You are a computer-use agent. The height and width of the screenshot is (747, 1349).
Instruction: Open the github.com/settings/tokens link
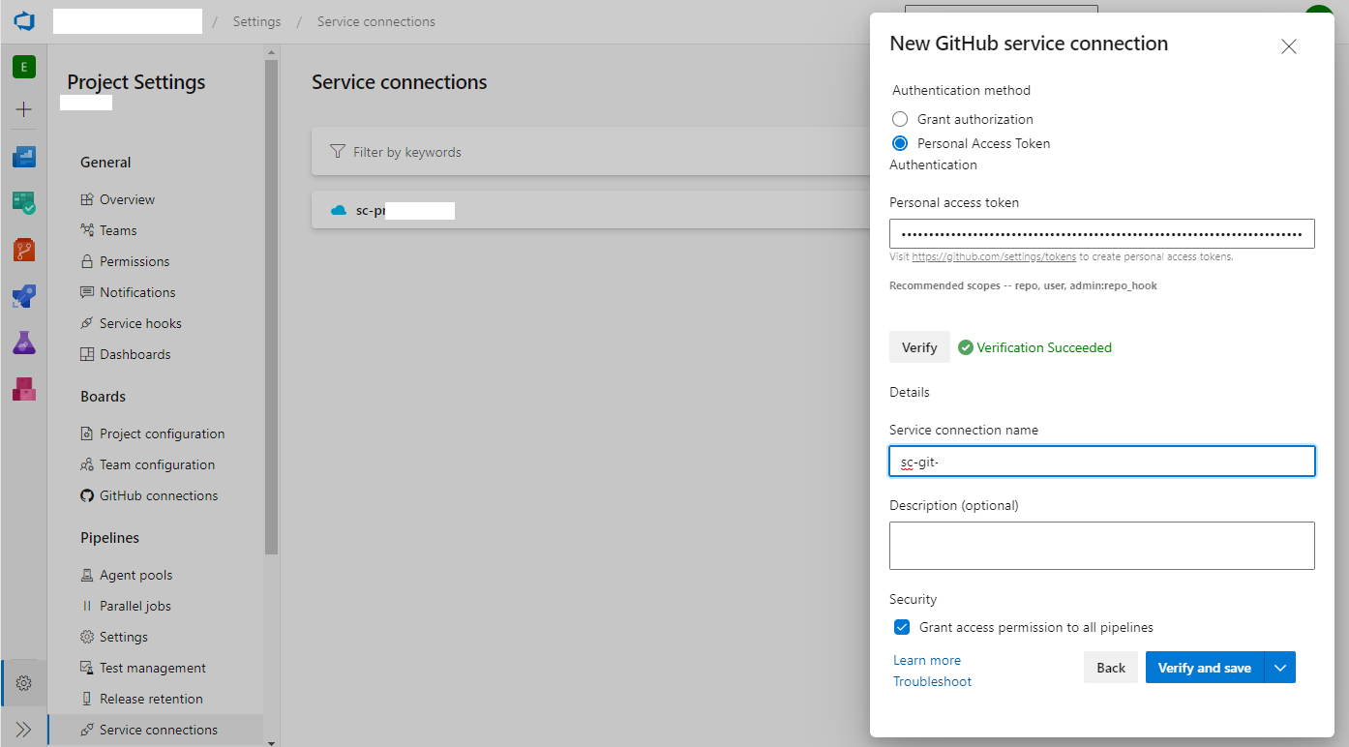tap(994, 257)
